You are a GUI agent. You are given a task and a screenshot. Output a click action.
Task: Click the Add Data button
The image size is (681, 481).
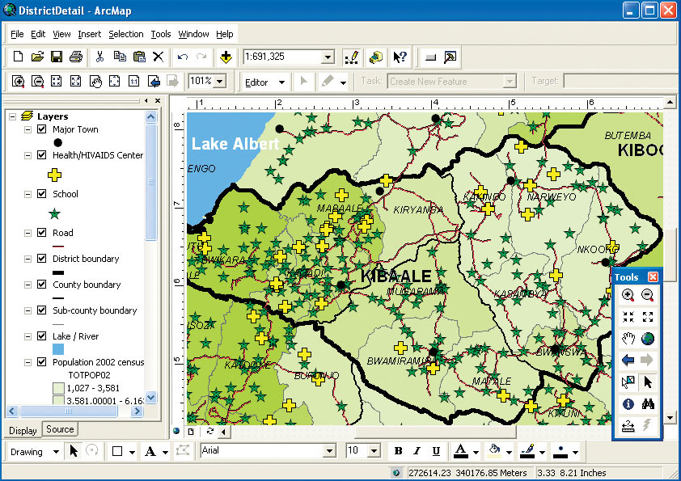[226, 57]
